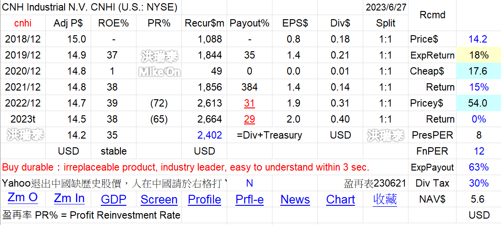This screenshot has height=225, width=501.
Task: Click the 2020/12 Div$ value 0.01
Action: 340,71
